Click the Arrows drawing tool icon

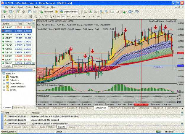click(51, 17)
